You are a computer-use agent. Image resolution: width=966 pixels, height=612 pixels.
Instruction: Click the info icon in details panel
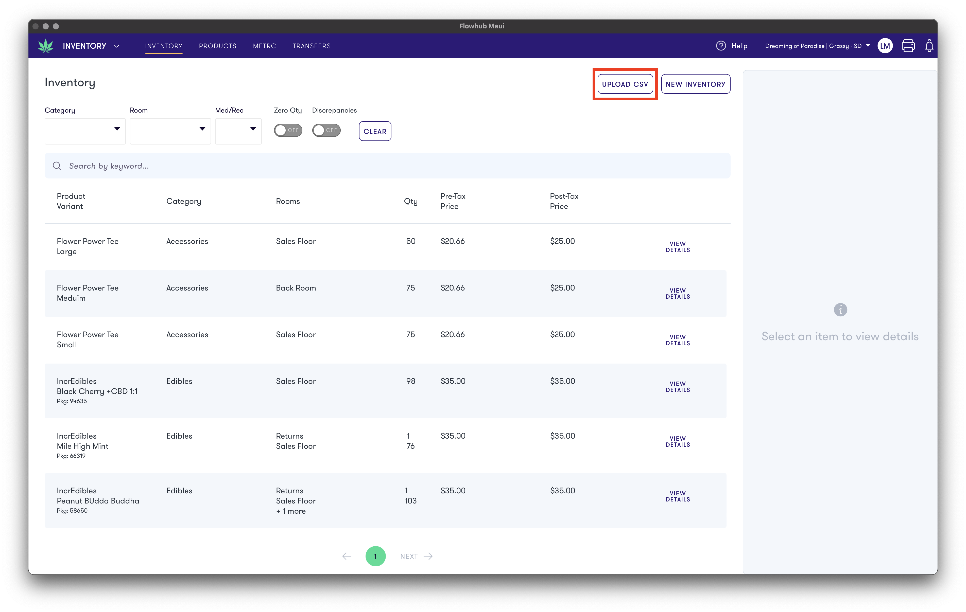[840, 310]
